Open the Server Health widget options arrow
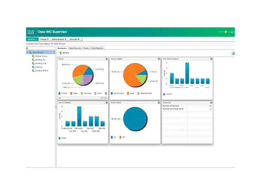 (159, 59)
